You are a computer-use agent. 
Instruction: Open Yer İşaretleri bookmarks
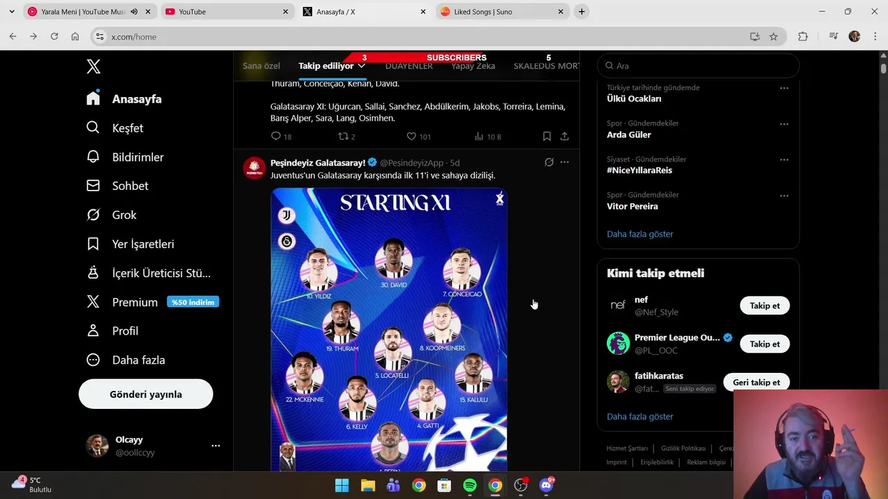pyautogui.click(x=130, y=244)
